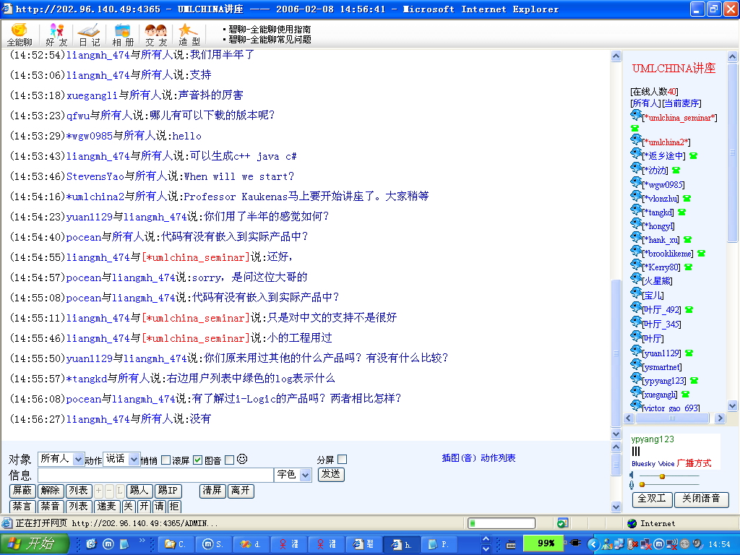
Task: Open the 好友 friends icon
Action: click(x=56, y=35)
